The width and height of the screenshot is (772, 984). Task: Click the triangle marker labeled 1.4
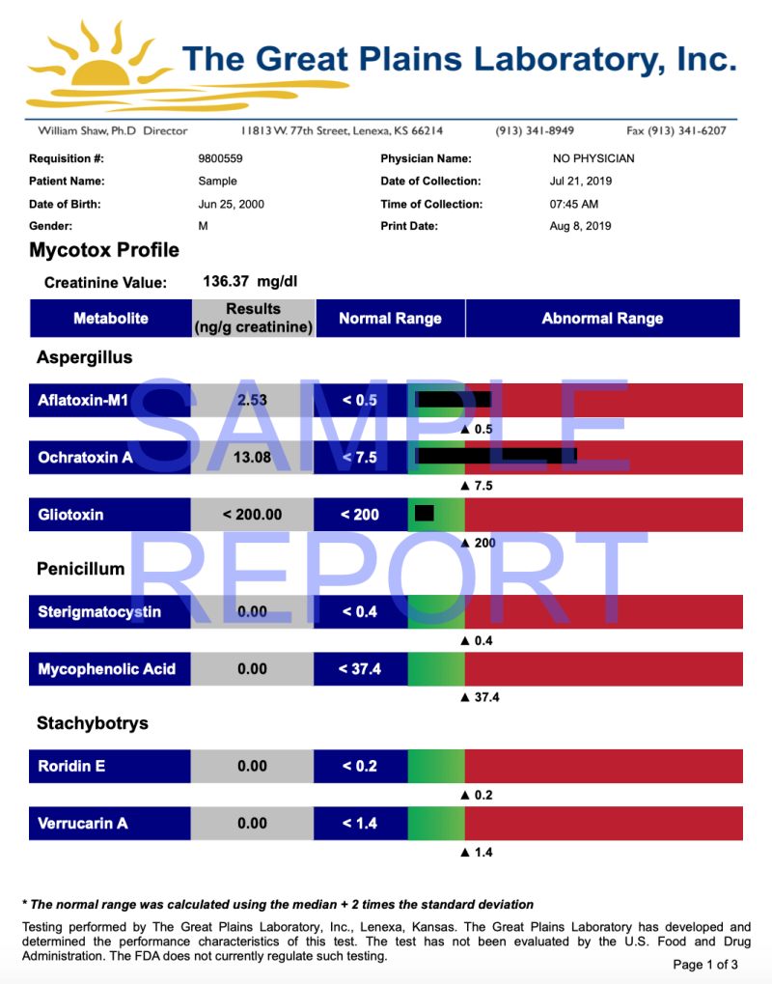[x=465, y=853]
